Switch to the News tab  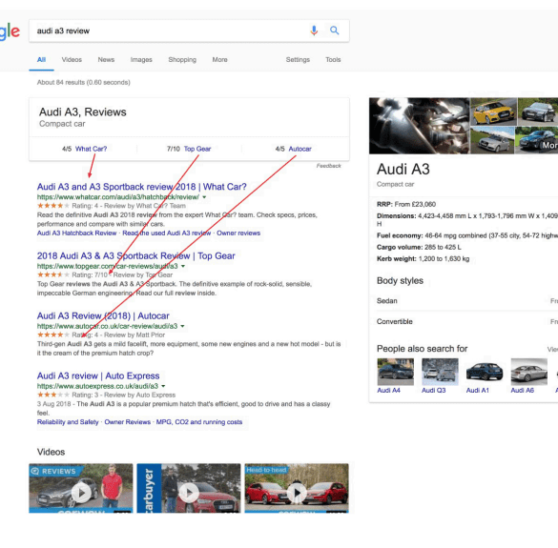click(x=106, y=59)
